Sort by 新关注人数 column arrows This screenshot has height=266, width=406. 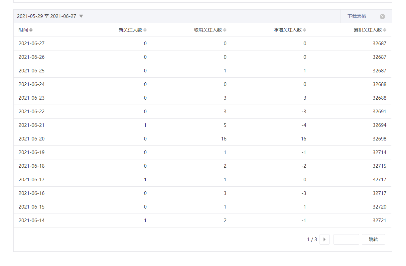(145, 30)
